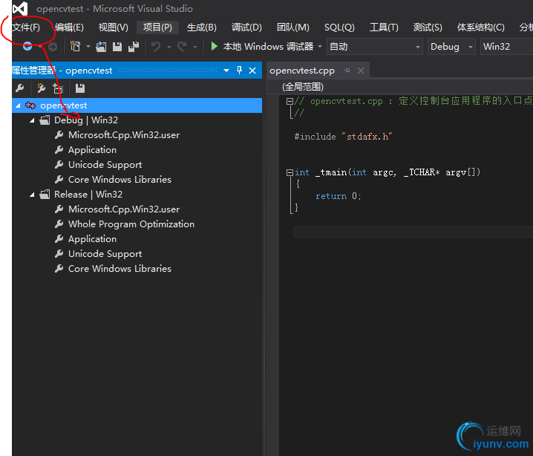Click the green start debugging play icon
533x456 pixels.
click(x=214, y=46)
